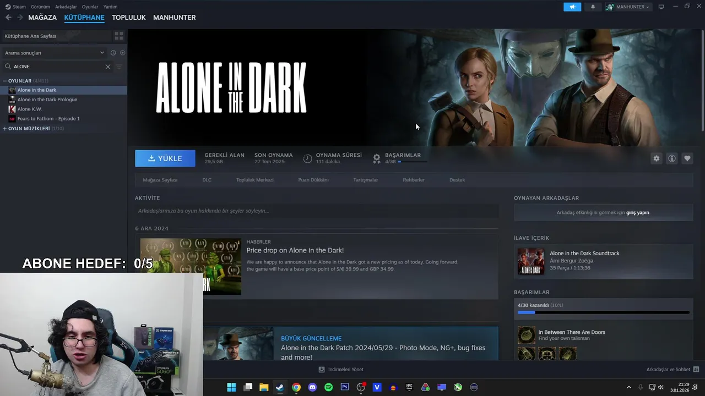Open the game settings gear icon
Viewport: 705px width, 396px height.
tap(657, 158)
